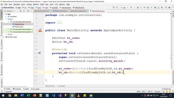Hide the Project panel with the minus icon
This screenshot has height=98, width=174.
tap(32, 11)
